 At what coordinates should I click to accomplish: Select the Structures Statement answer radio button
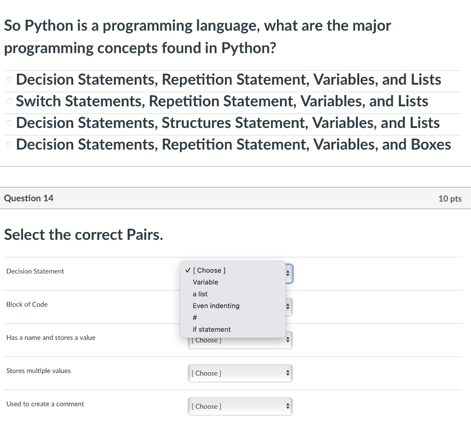9,123
